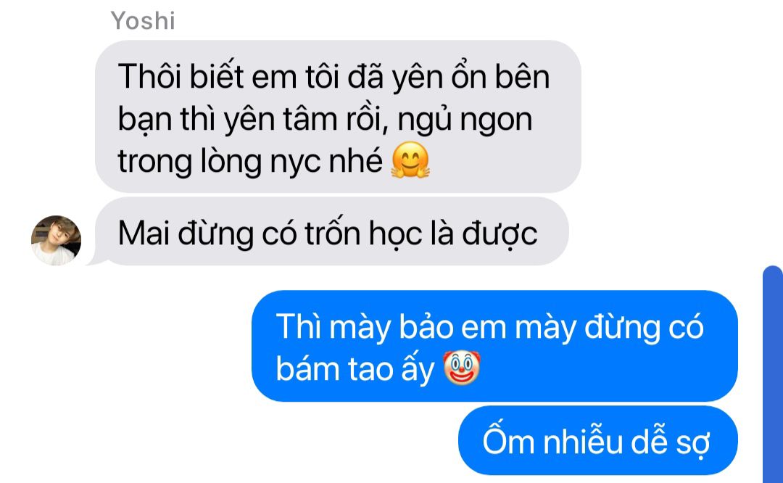Select the 'Ốm nhiễu dễ sợ' message bubble
This screenshot has height=483, width=783.
[x=597, y=440]
